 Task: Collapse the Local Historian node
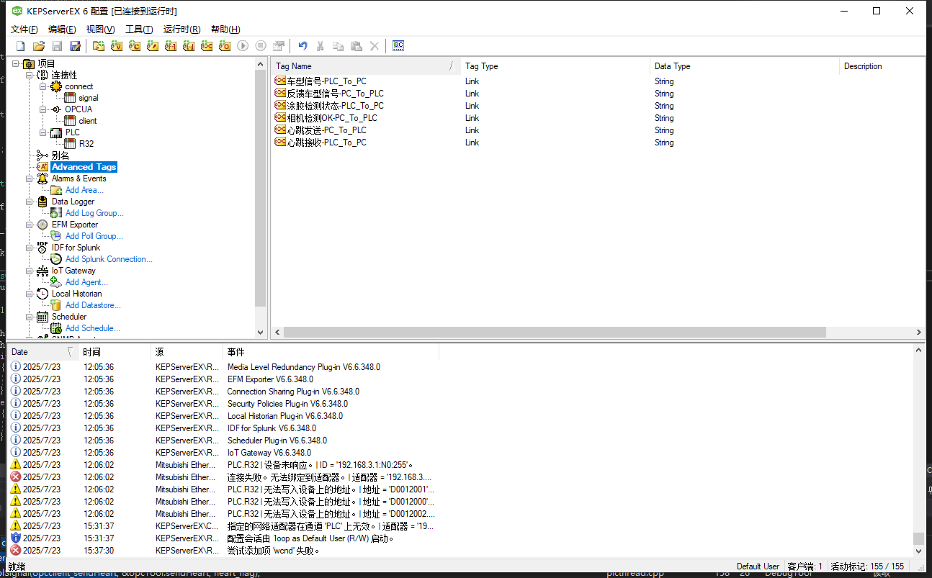click(x=30, y=294)
